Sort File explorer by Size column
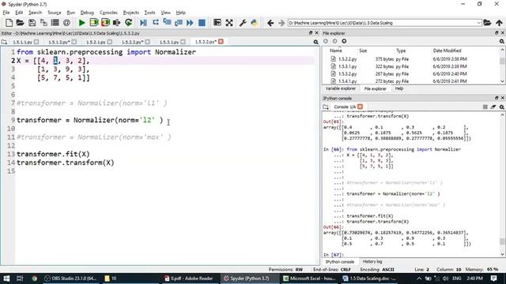 pos(363,50)
